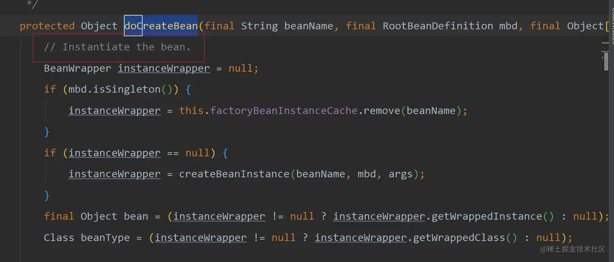Click the doCreateBean method name

161,26
